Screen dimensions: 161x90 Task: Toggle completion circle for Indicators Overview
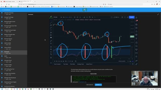click(x=2, y=13)
